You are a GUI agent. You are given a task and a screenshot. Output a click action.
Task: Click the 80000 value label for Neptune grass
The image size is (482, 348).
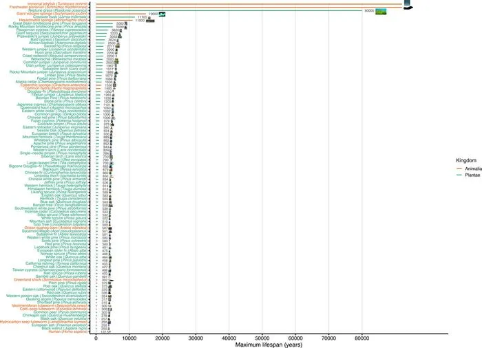pos(369,11)
